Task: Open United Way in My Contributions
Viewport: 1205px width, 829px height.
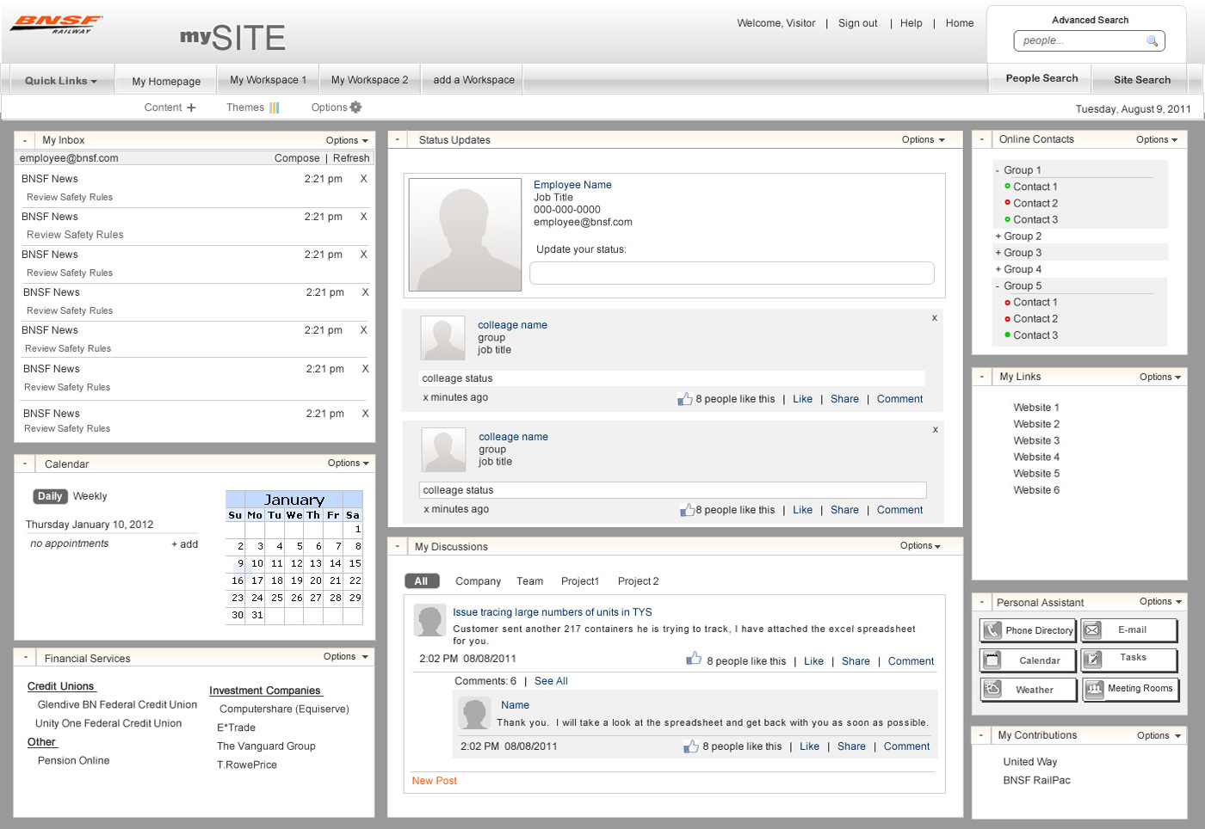Action: click(x=1030, y=762)
